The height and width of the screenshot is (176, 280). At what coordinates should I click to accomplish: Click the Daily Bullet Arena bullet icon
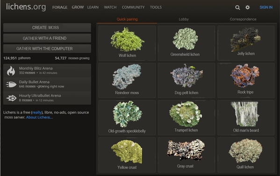[x=11, y=84]
